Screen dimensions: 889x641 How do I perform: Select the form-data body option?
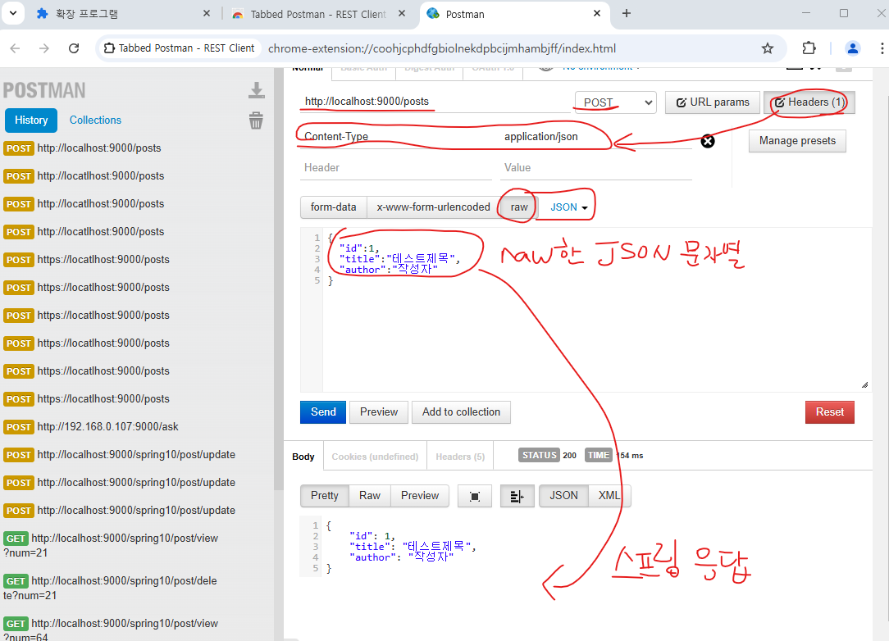[x=333, y=207]
